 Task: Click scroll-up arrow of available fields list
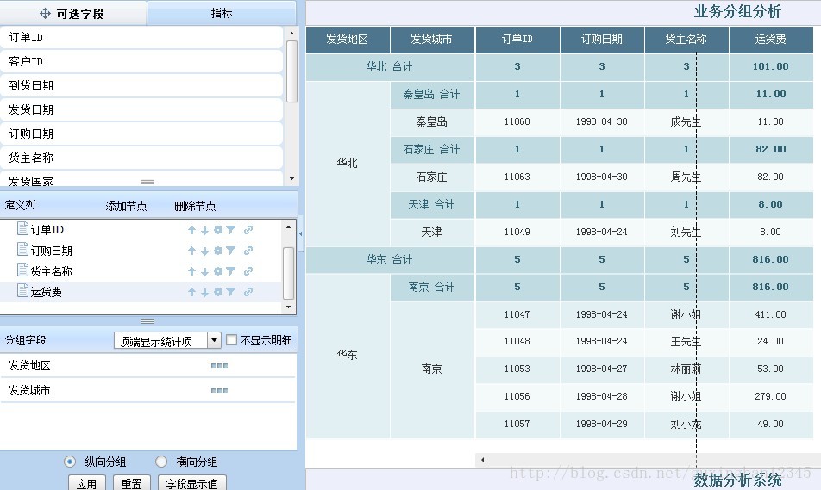(x=291, y=34)
